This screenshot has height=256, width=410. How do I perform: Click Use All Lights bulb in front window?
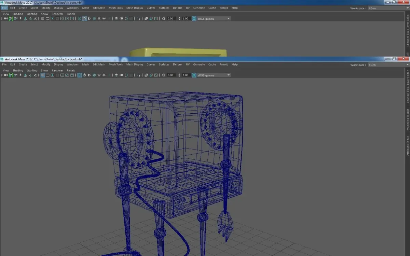pos(104,75)
